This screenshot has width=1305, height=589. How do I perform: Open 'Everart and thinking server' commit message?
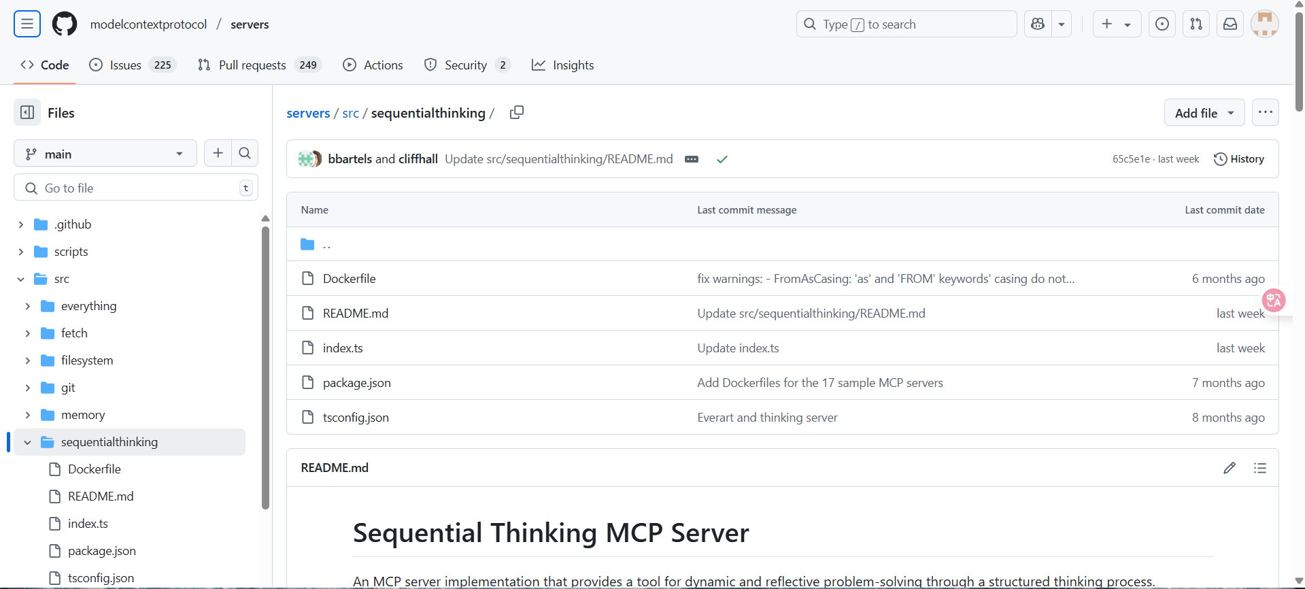[767, 418]
